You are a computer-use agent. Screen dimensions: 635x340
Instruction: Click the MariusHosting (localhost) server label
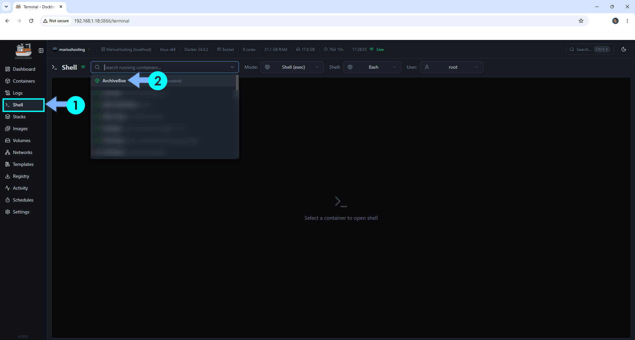126,50
